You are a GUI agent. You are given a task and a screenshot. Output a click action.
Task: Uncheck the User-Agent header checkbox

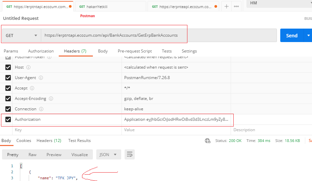coord(8,78)
